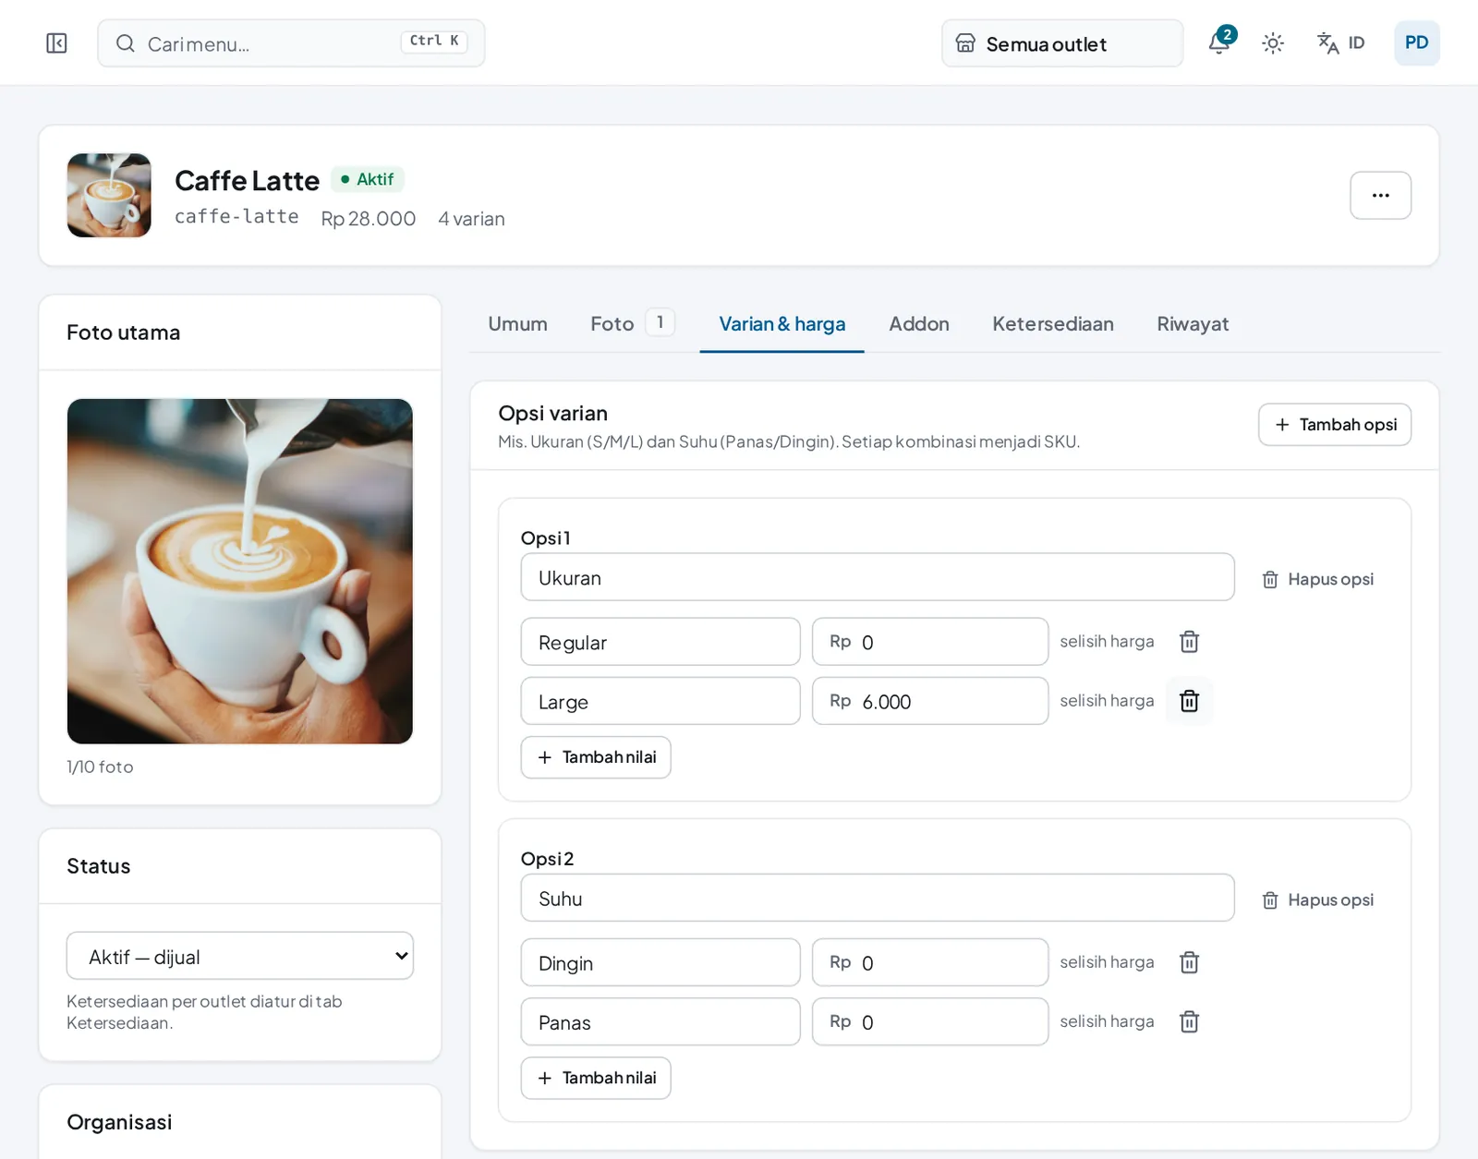Viewport: 1478px width, 1159px height.
Task: Open the Semua outlet selector
Action: tap(1062, 43)
